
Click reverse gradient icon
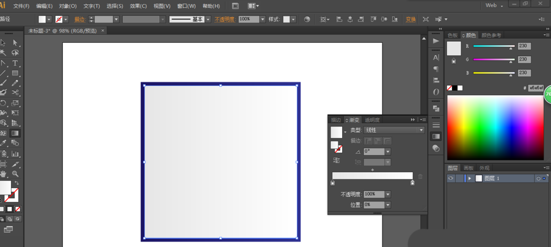336,160
